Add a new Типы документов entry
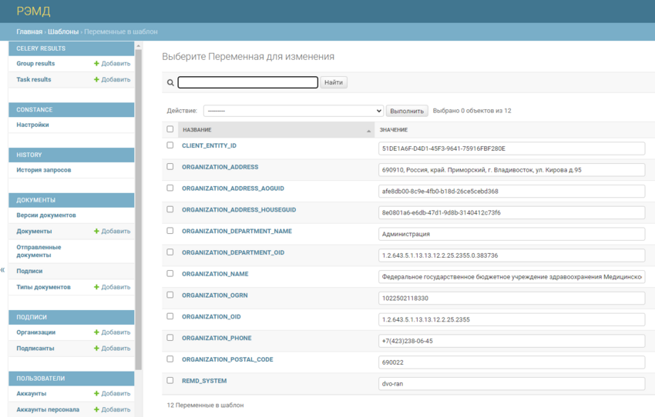Viewport: 655px width, 417px height. 112,287
